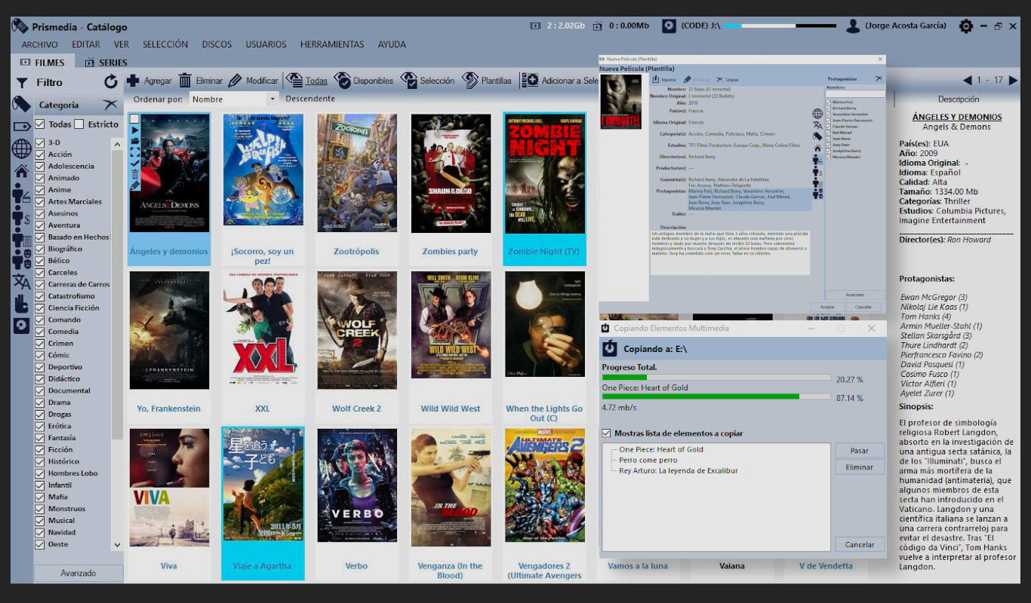Image resolution: width=1031 pixels, height=603 pixels.
Task: Uncheck Mostras lista de elementos a copiar
Action: tap(606, 433)
